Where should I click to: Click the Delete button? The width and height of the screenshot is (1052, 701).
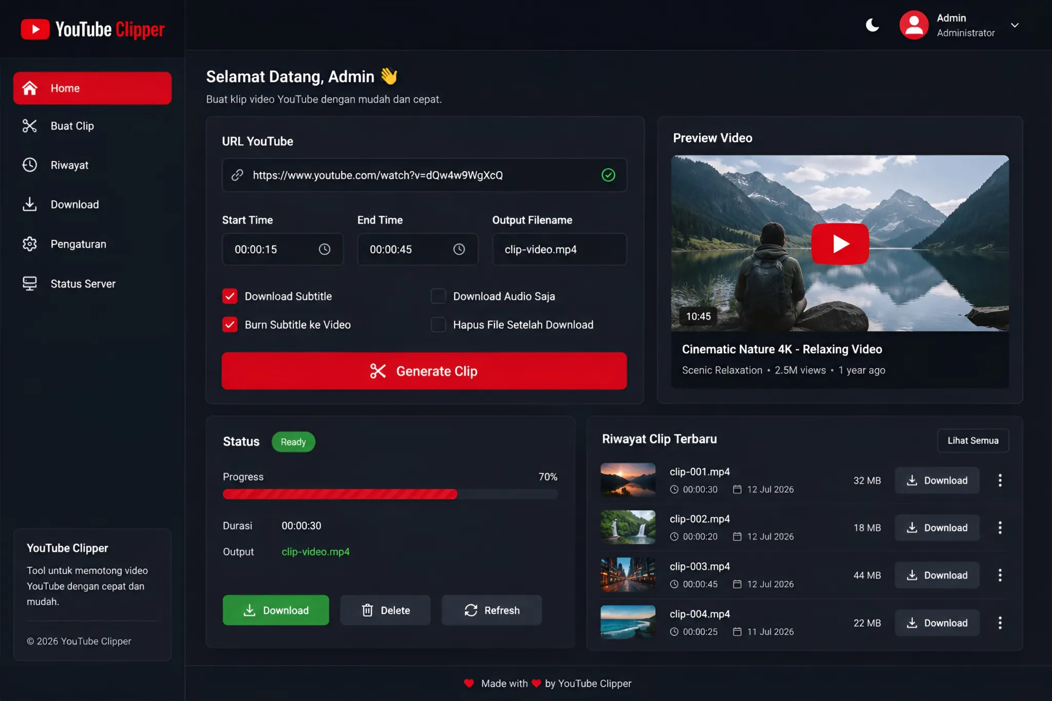tap(385, 610)
